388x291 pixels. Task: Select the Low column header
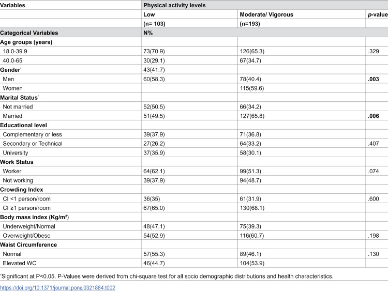click(149, 14)
